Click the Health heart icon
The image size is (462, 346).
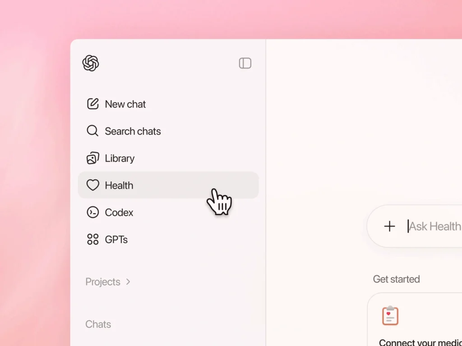click(x=92, y=185)
